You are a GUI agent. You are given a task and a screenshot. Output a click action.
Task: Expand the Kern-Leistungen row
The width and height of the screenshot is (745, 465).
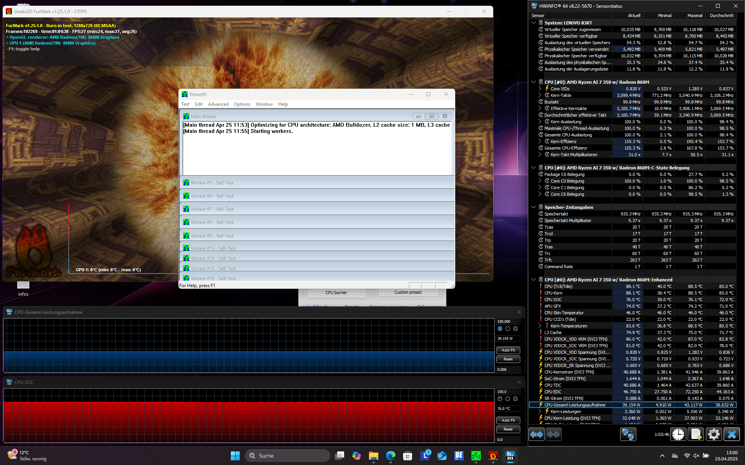click(540, 412)
